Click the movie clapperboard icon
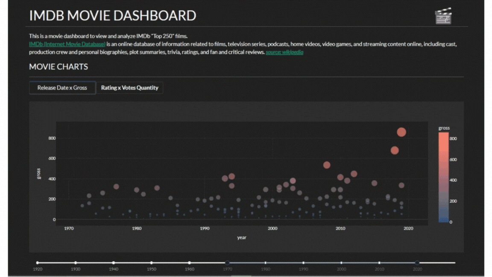The width and height of the screenshot is (492, 277). click(442, 15)
